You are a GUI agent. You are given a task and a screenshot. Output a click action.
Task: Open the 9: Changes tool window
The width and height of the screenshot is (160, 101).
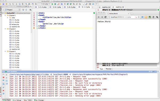(39, 100)
